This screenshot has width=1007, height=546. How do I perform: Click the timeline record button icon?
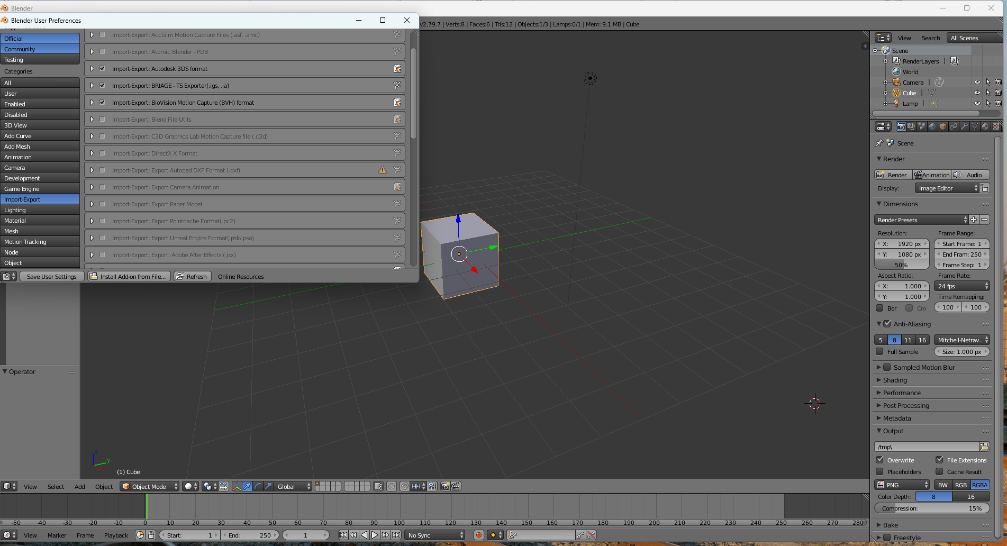[479, 535]
